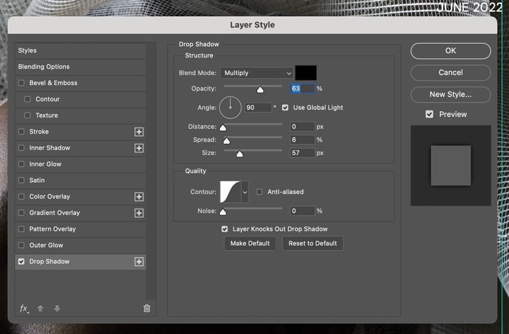509x334 pixels.
Task: Click the New Style... button
Action: pos(450,95)
